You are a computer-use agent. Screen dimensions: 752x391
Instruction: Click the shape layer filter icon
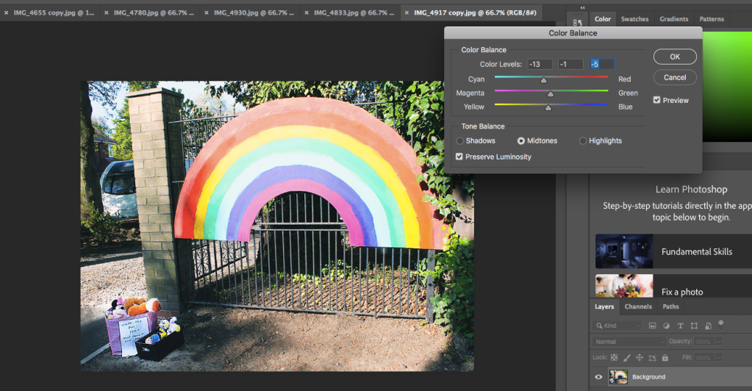point(694,326)
